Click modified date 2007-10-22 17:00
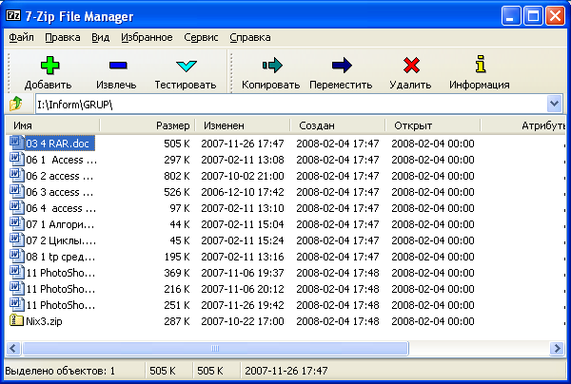Image resolution: width=571 pixels, height=384 pixels. tap(243, 321)
